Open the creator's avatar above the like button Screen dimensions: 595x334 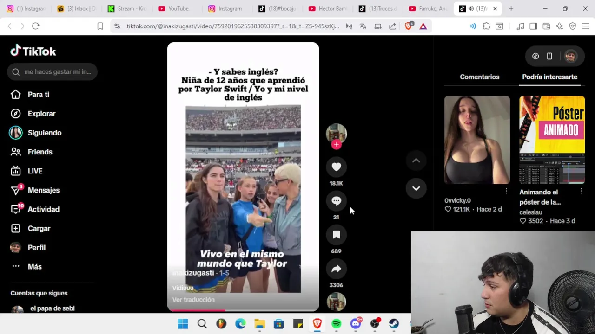coord(336,134)
